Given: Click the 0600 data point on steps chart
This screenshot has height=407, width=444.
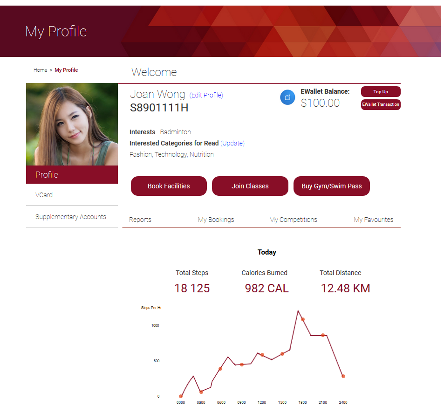Looking at the screenshot, I should [220, 369].
